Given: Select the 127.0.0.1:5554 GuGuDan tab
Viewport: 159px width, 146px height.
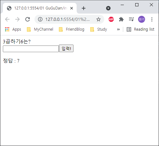Looking at the screenshot, I should tap(40, 8).
